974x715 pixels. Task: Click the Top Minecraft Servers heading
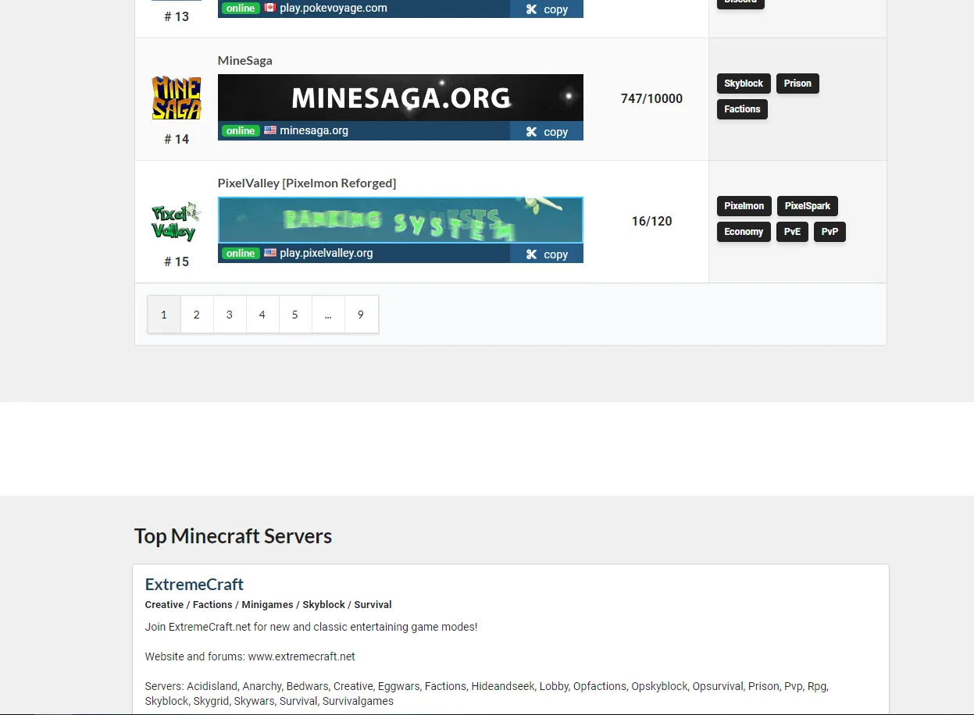[x=233, y=536]
